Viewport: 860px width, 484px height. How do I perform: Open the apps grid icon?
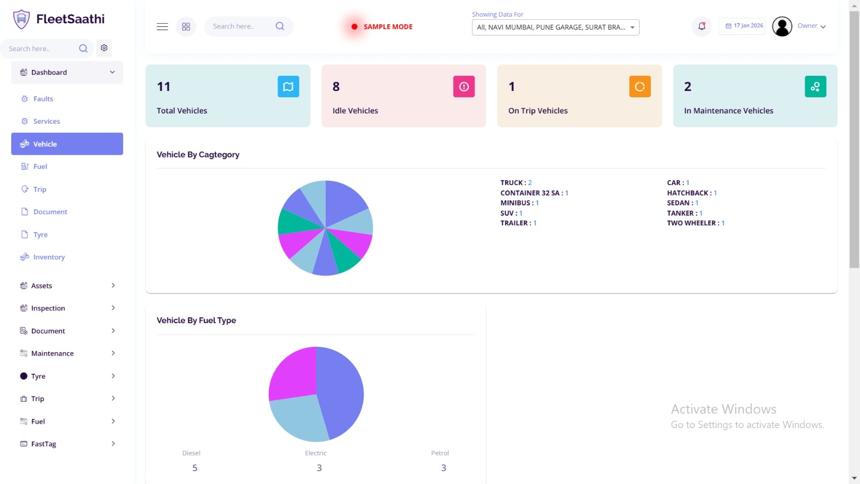pos(186,26)
